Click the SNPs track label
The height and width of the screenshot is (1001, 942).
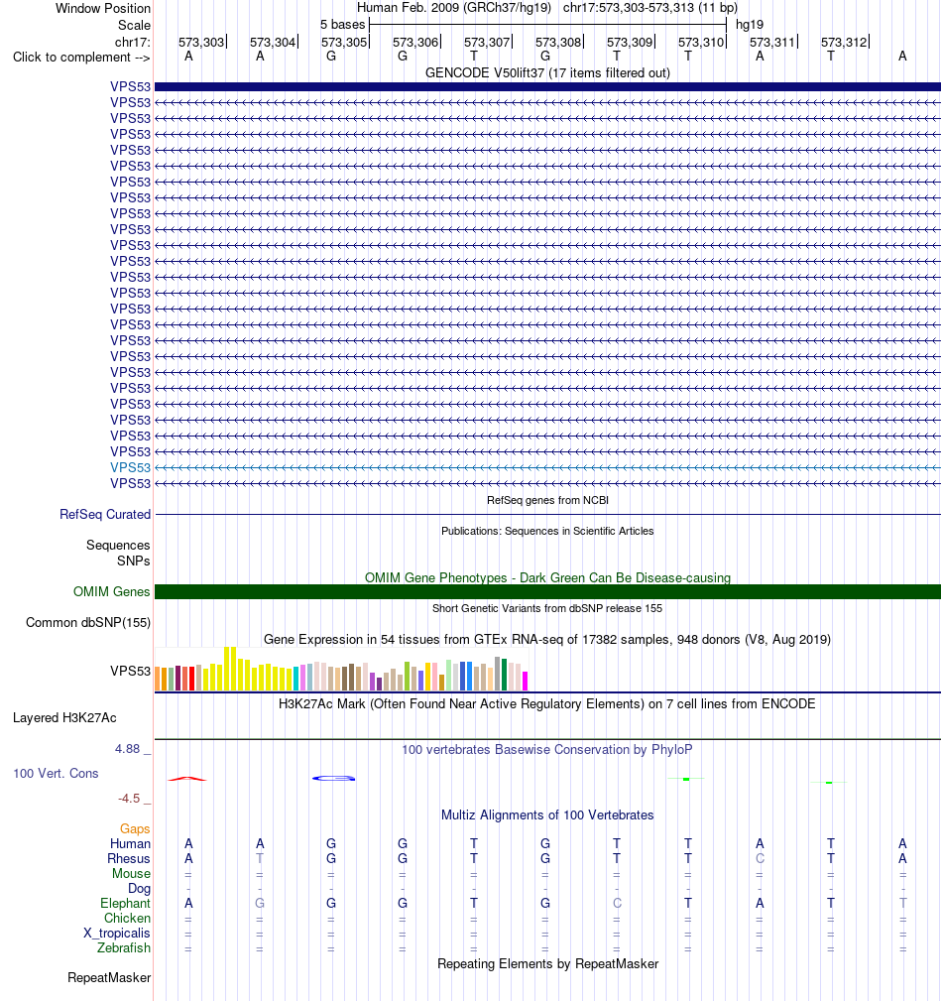click(x=134, y=562)
